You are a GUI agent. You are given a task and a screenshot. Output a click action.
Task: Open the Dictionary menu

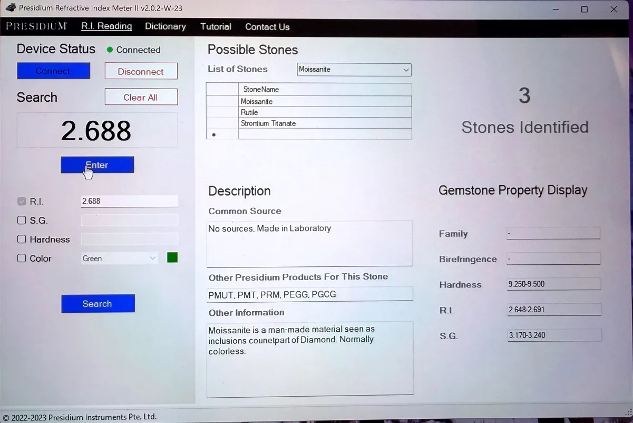[165, 26]
